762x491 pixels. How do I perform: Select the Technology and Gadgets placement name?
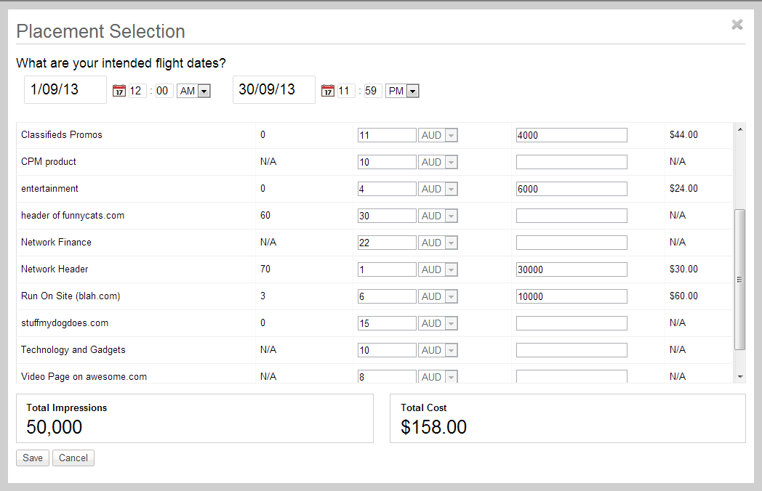73,349
